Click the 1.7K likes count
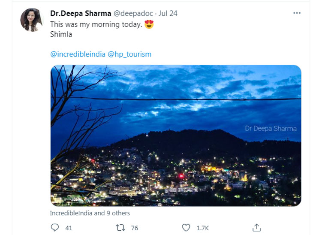Image resolution: width=313 pixels, height=235 pixels. [x=203, y=228]
